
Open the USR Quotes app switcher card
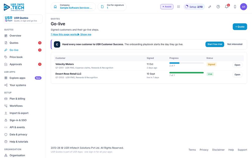pyautogui.click(x=23, y=19)
